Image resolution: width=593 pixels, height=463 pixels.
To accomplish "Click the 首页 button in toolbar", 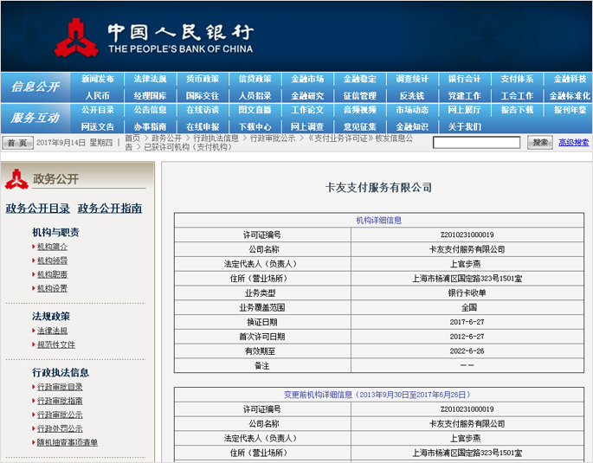I will coord(18,143).
